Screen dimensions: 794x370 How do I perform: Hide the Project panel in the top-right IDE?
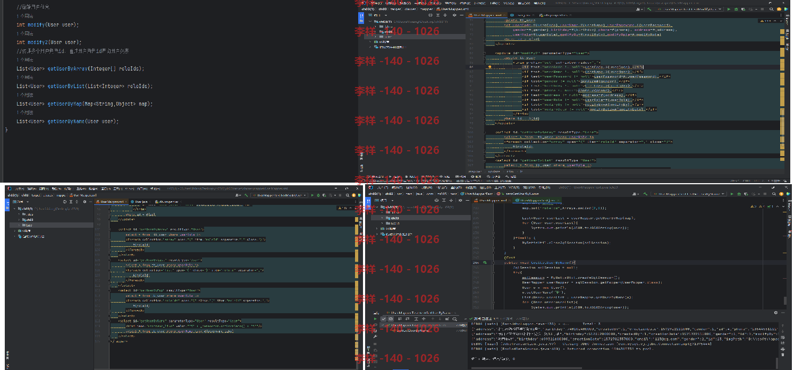tap(462, 15)
